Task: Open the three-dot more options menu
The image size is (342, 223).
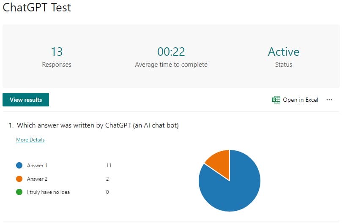Action: (329, 100)
